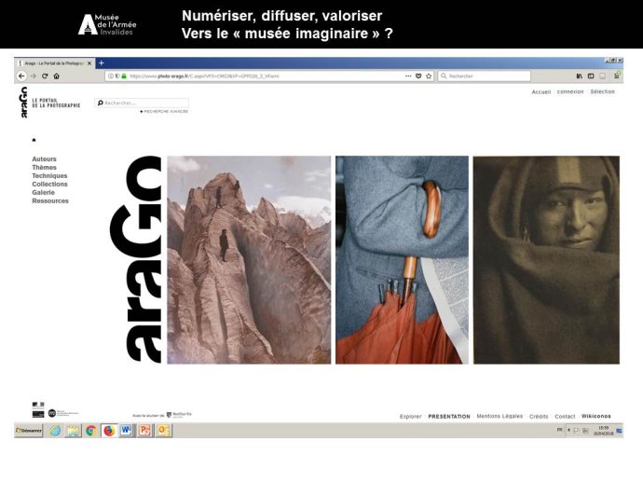643x482 pixels.
Task: Click the magnifier icon in Arago search
Action: click(x=100, y=103)
